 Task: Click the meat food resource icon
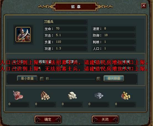click(x=18, y=95)
